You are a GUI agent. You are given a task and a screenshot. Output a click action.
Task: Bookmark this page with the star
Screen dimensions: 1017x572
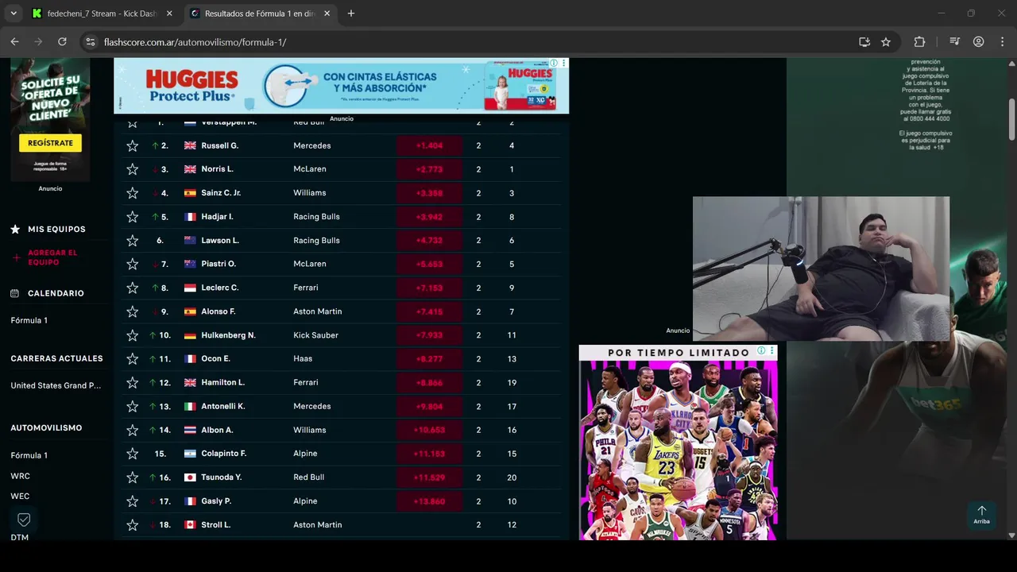click(x=886, y=42)
